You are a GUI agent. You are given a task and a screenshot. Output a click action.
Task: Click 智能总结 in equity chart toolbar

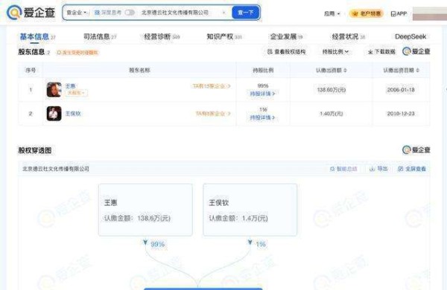(x=343, y=169)
